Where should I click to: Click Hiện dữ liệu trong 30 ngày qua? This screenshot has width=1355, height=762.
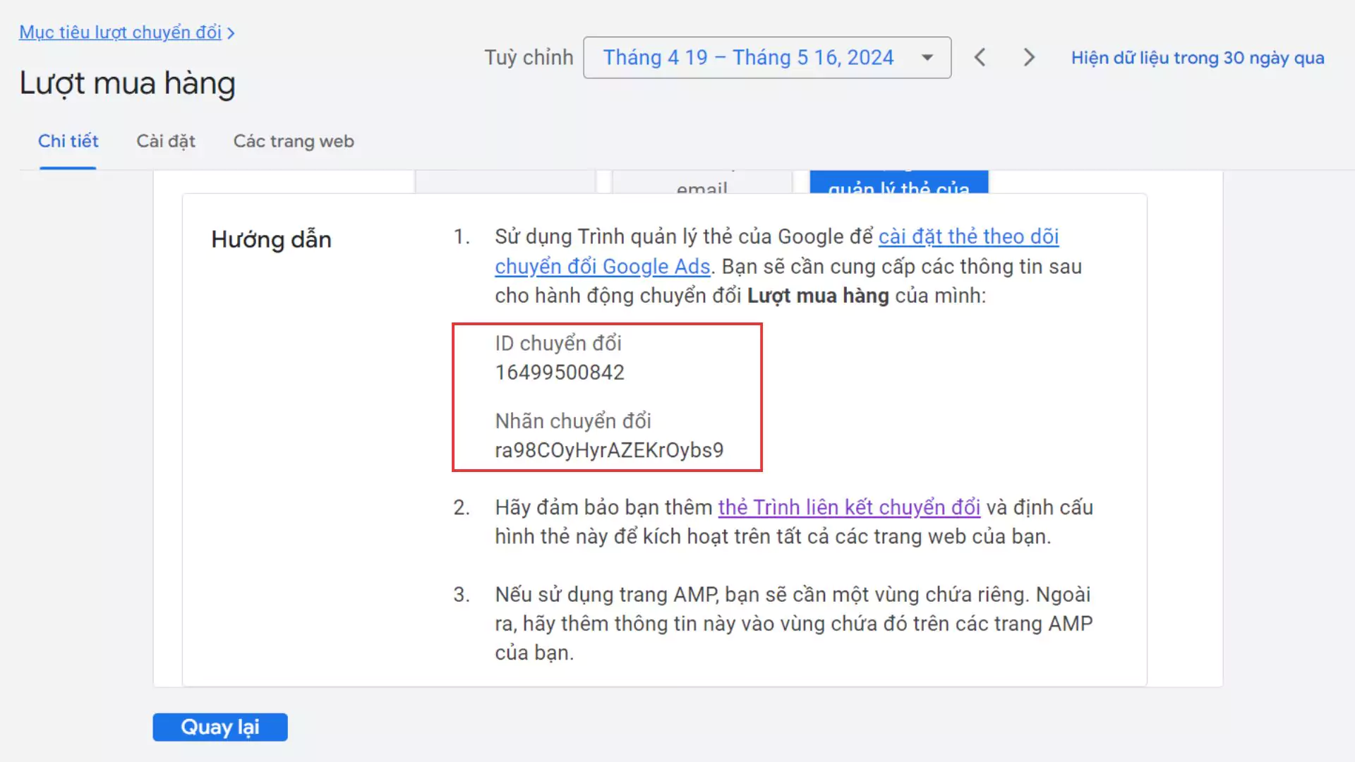click(1197, 58)
